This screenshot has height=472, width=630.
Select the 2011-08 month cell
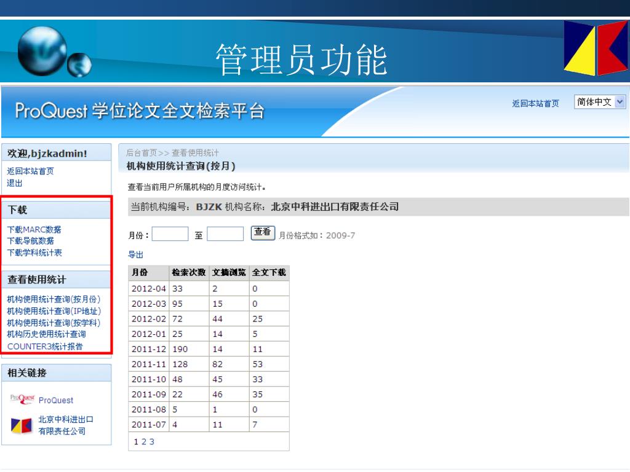(149, 410)
